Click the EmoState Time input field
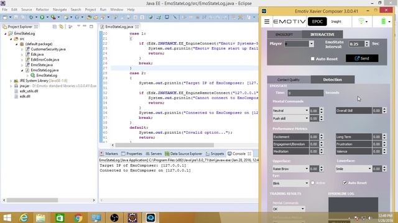The width and height of the screenshot is (398, 223). coord(305,93)
